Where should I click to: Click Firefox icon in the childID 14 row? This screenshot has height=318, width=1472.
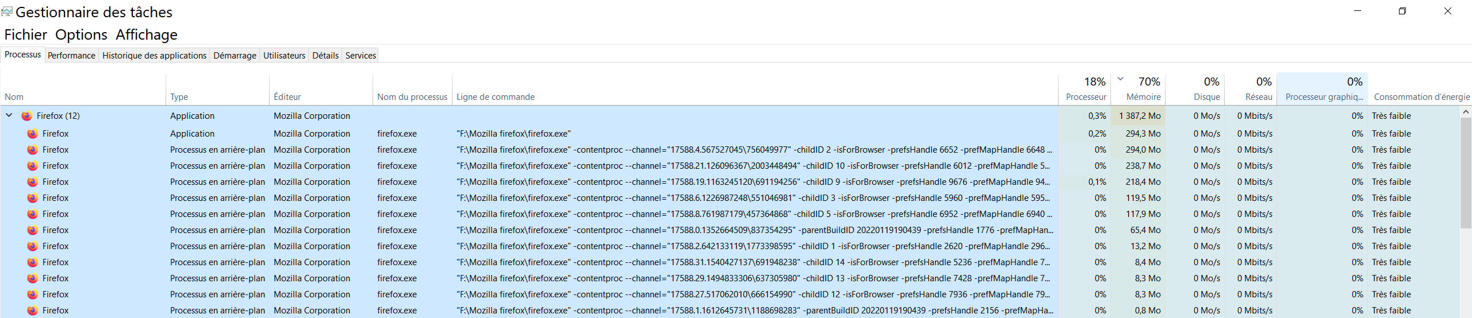pos(33,262)
